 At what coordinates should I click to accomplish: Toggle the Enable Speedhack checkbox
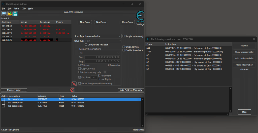[124, 50]
